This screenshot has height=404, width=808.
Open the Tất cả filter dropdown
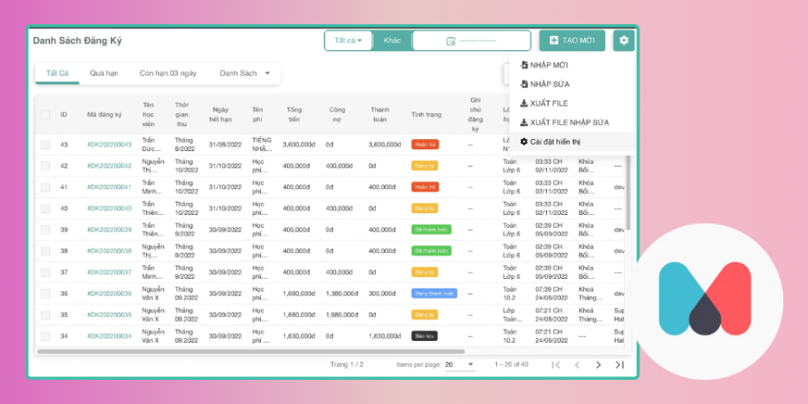[347, 41]
